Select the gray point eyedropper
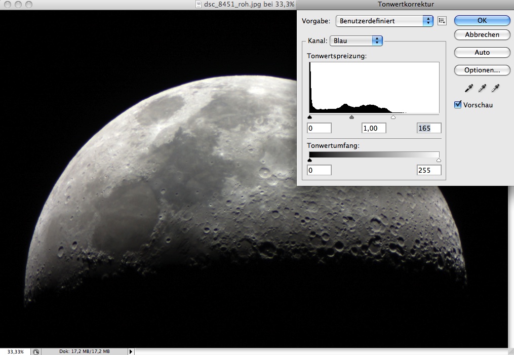Screen dimensions: 514x355 click(482, 88)
